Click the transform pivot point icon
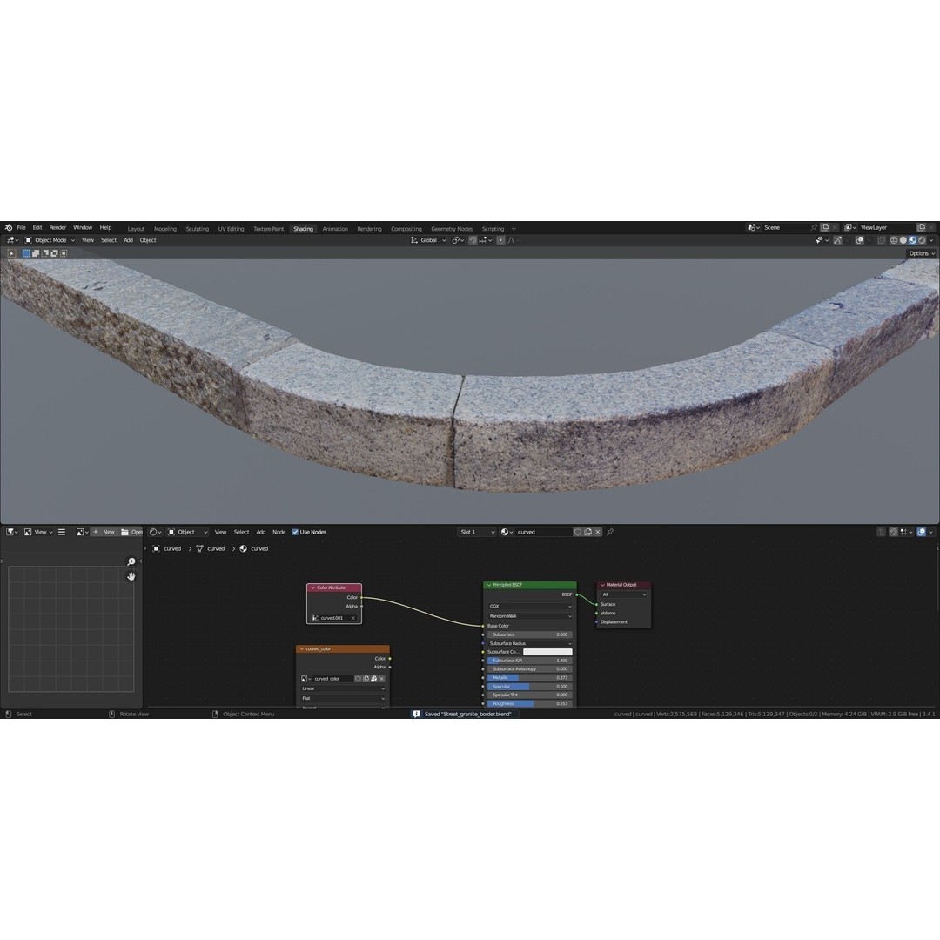 (458, 240)
